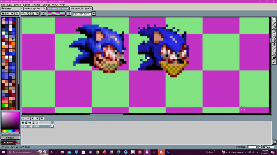Select the Line tool
This screenshot has width=277, height=155.
(274, 49)
